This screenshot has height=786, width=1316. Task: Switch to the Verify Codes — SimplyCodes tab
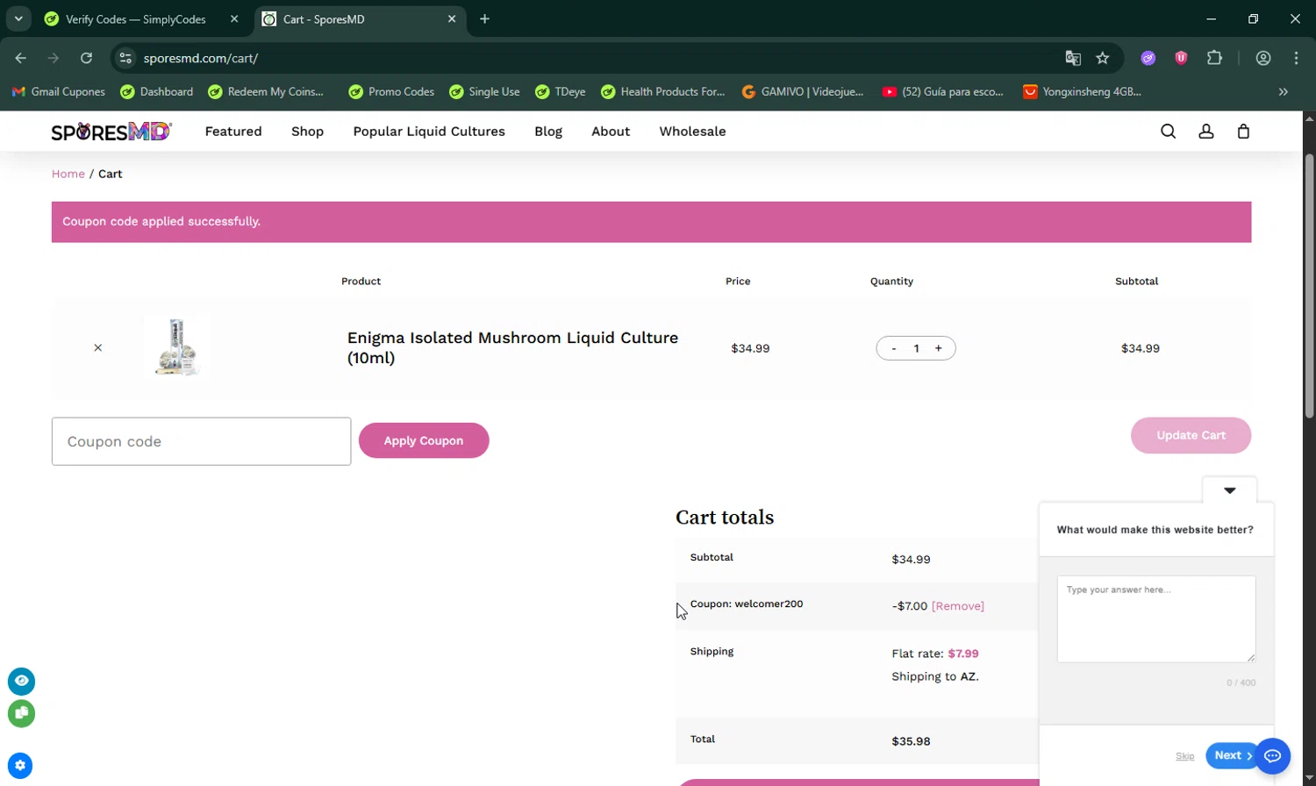[136, 18]
